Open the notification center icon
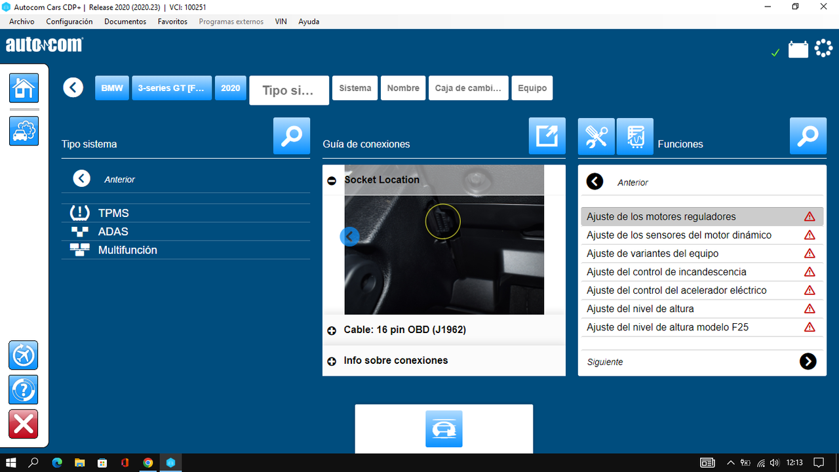 tap(818, 462)
